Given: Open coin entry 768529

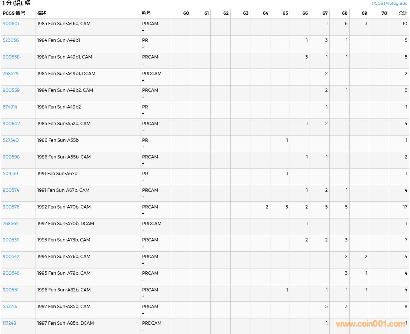Looking at the screenshot, I should click(x=11, y=74).
